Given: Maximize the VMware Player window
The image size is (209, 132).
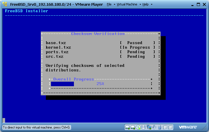Looking at the screenshot, I should click(x=198, y=5).
